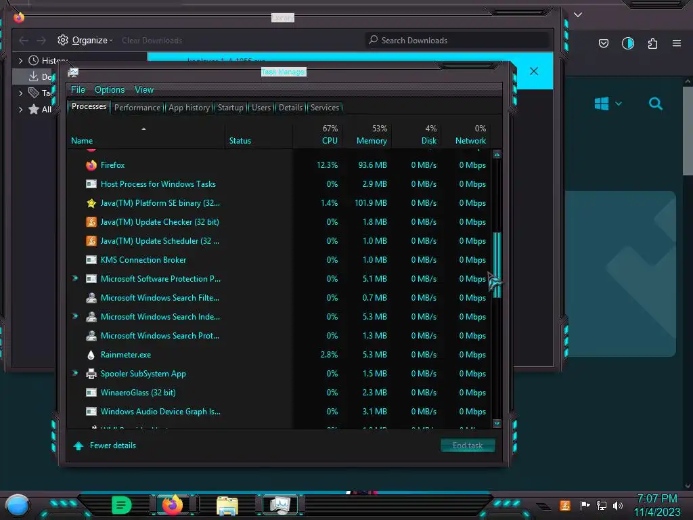Click the Microsoft Software Protection process icon
Viewport: 693px width, 520px height.
click(x=91, y=279)
